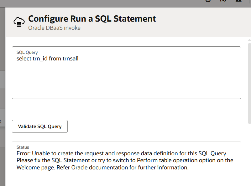Screen dimensions: 251x186
Task: Click the help (?) icon in the top bar
Action: point(223,1)
